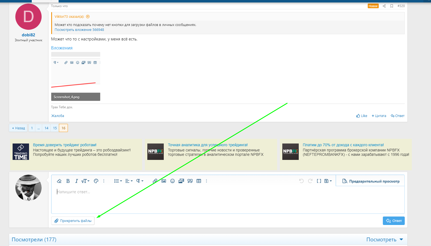431x246 pixels.
Task: Open the text alignment dropdown
Action: (129, 181)
